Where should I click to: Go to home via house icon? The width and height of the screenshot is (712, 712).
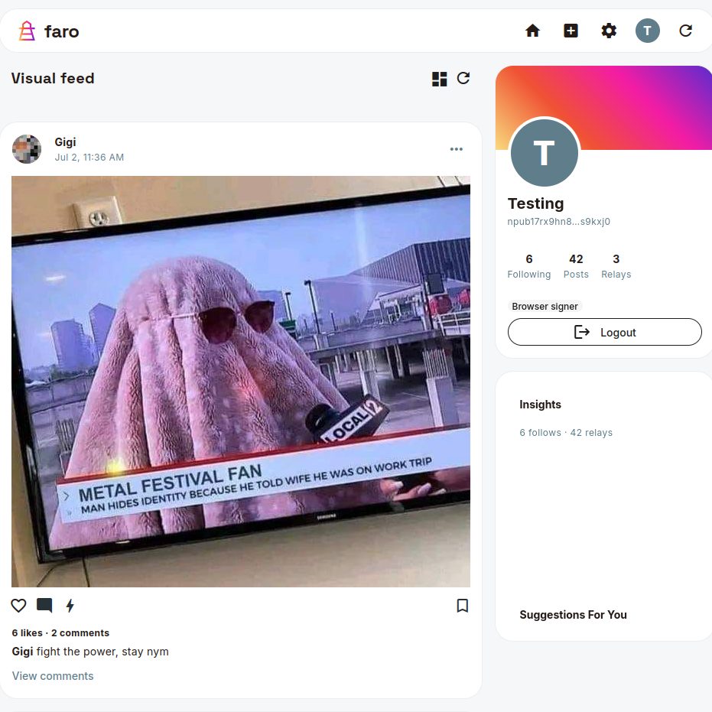(x=532, y=31)
